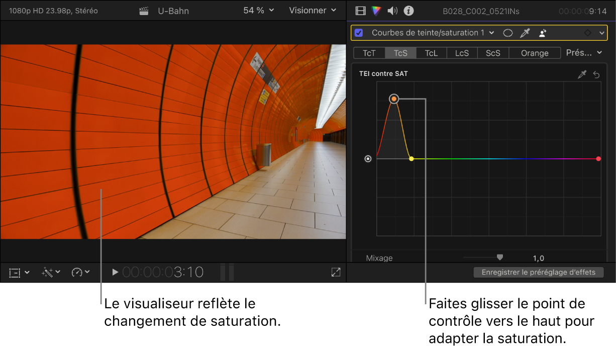This screenshot has height=348, width=616.
Task: Reset the TEI contre SAT curve
Action: click(596, 74)
